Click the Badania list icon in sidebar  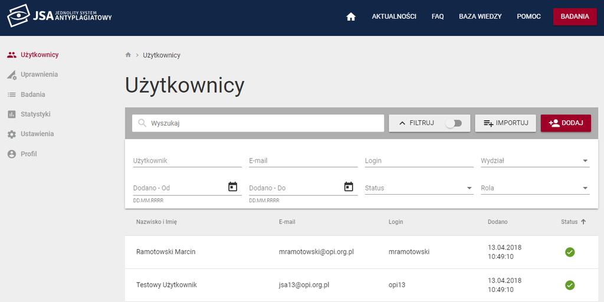pos(12,94)
